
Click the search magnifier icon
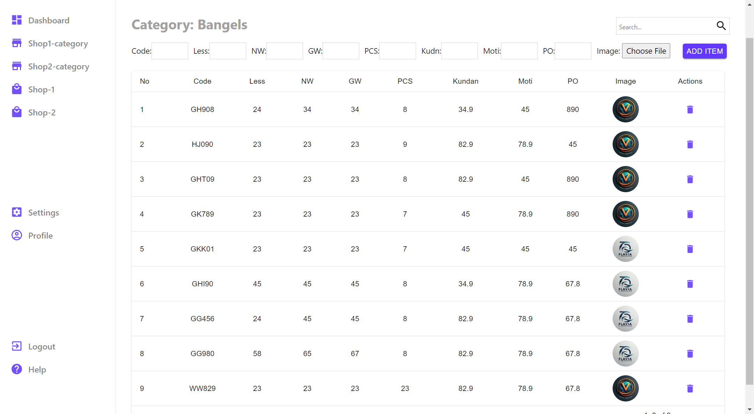tap(721, 26)
